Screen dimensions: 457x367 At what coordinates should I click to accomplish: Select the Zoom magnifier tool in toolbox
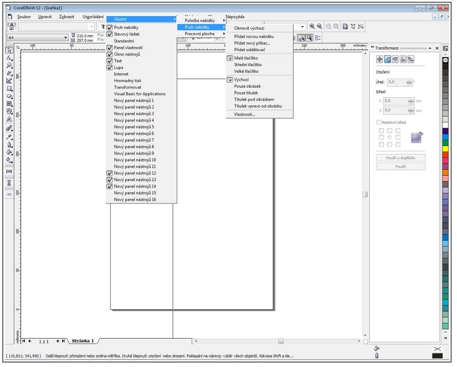click(x=9, y=66)
